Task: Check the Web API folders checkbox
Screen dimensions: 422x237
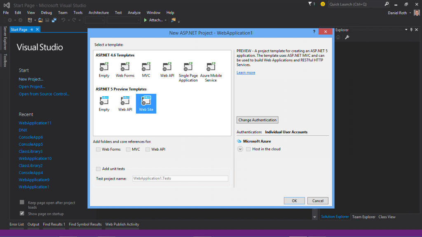Action: 148,149
